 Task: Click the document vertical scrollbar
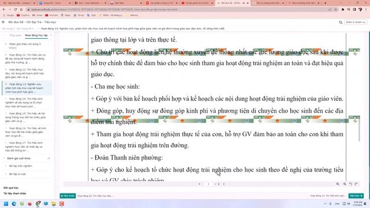359,129
